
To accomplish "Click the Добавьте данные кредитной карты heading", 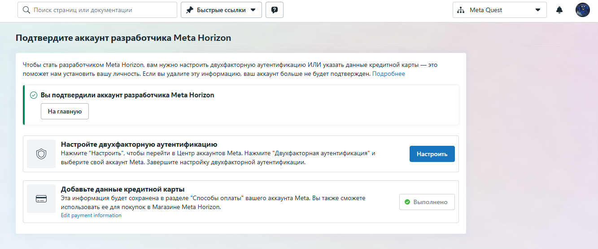I will click(x=123, y=189).
